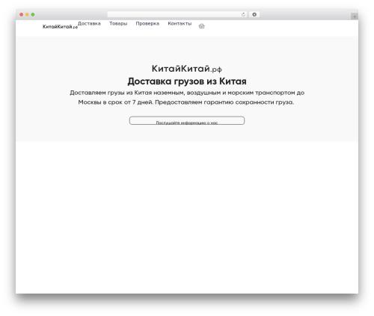Open the Проверка menu item
This screenshot has width=374, height=316.
(x=147, y=23)
